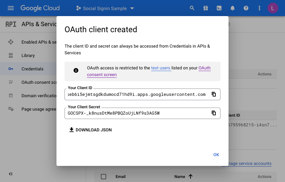Open the three-dot more options menu

point(259,8)
